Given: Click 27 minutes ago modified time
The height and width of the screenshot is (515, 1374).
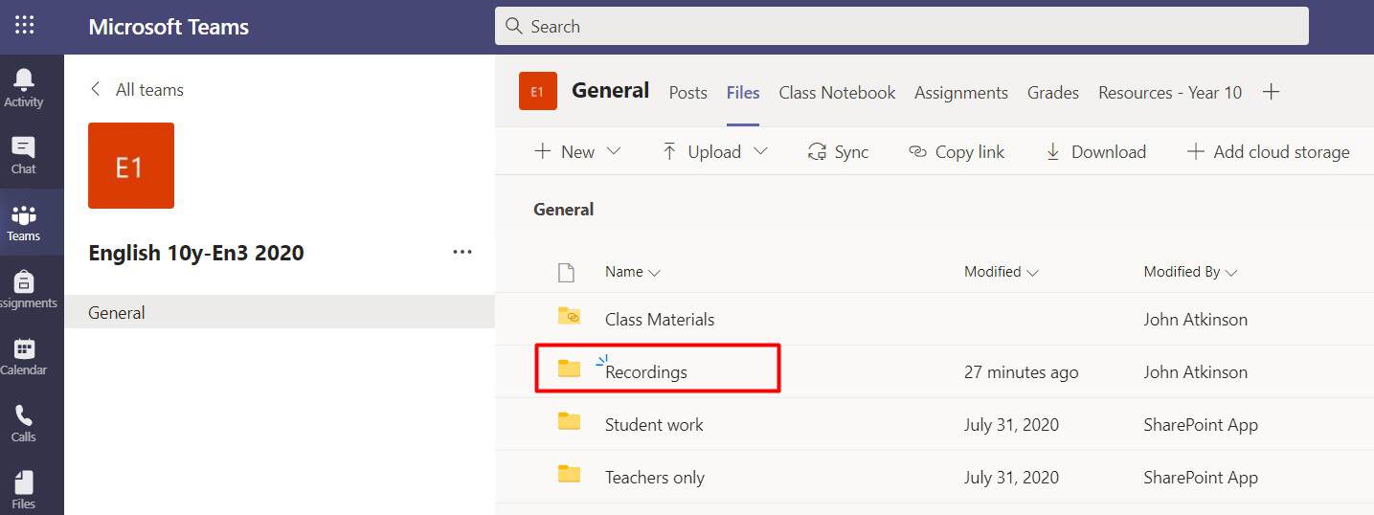Looking at the screenshot, I should point(1021,372).
